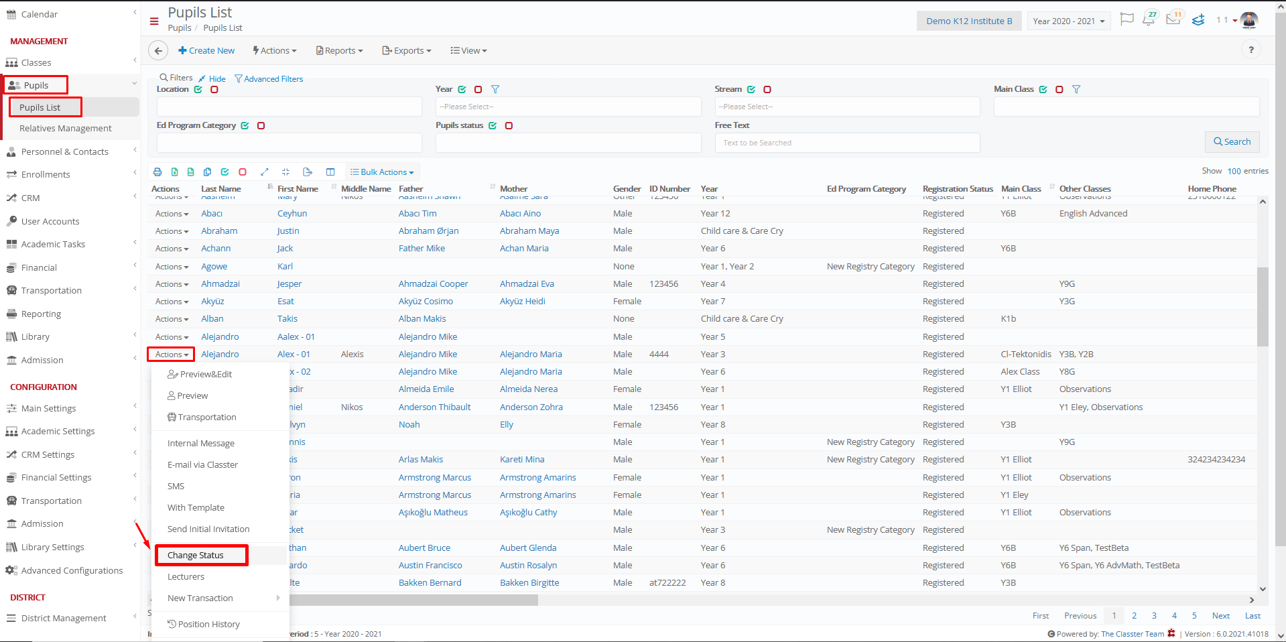Open the column layout icon in table toolbar
The height and width of the screenshot is (642, 1286).
[330, 172]
